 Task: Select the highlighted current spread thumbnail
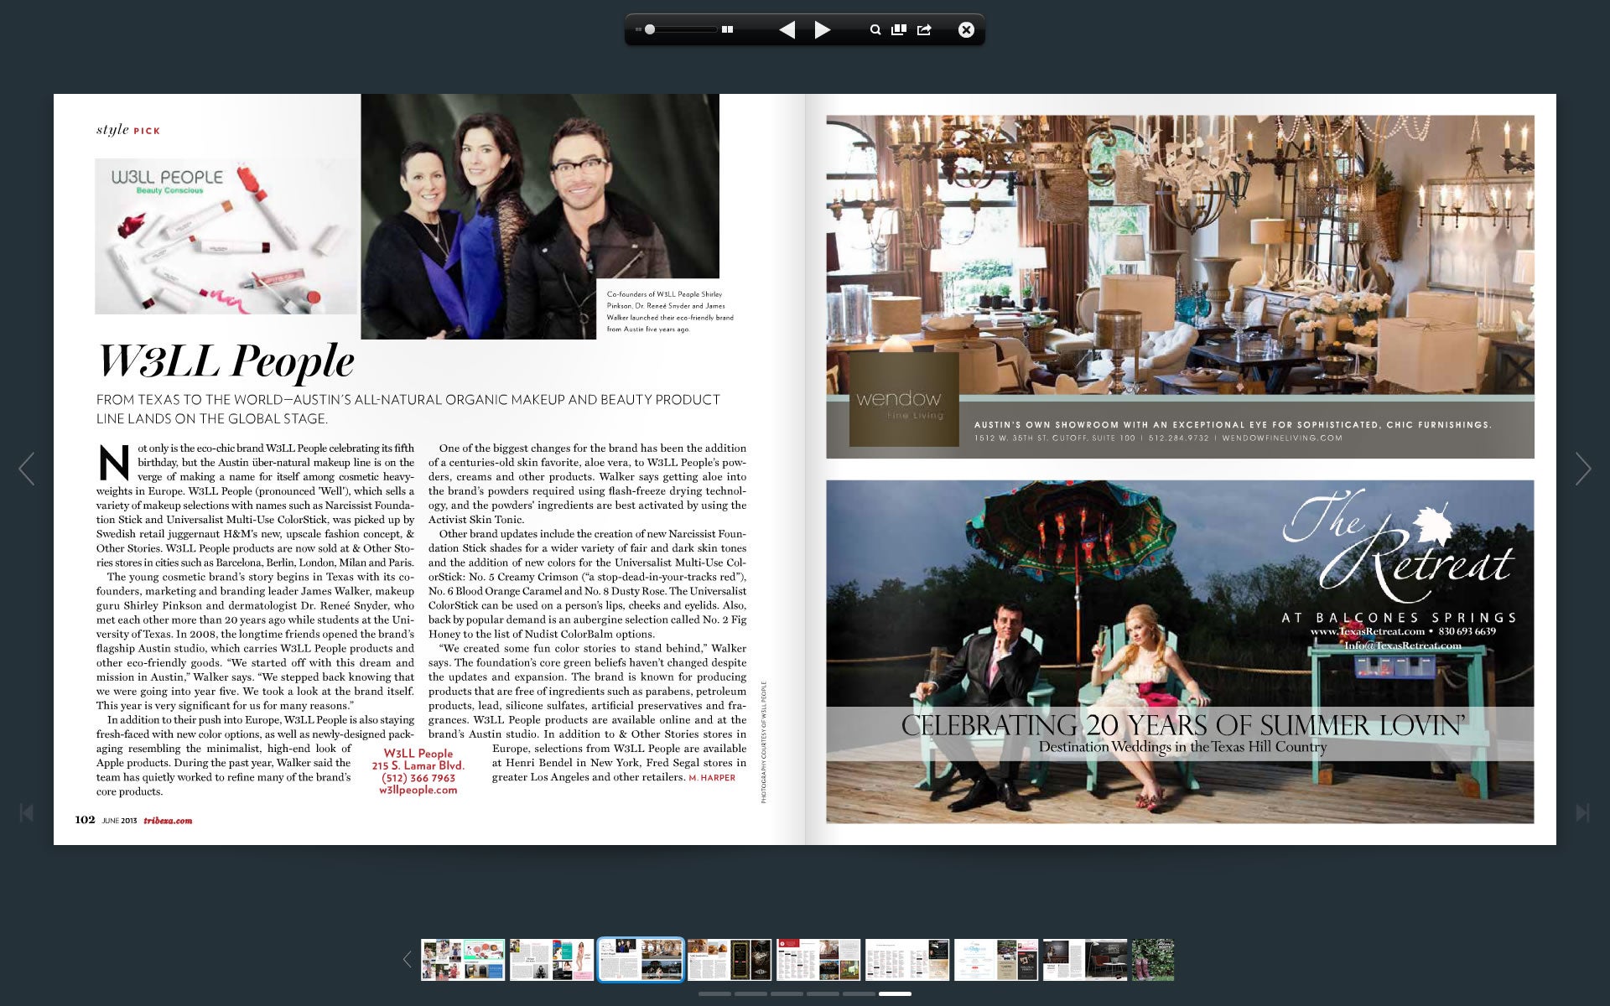[641, 960]
